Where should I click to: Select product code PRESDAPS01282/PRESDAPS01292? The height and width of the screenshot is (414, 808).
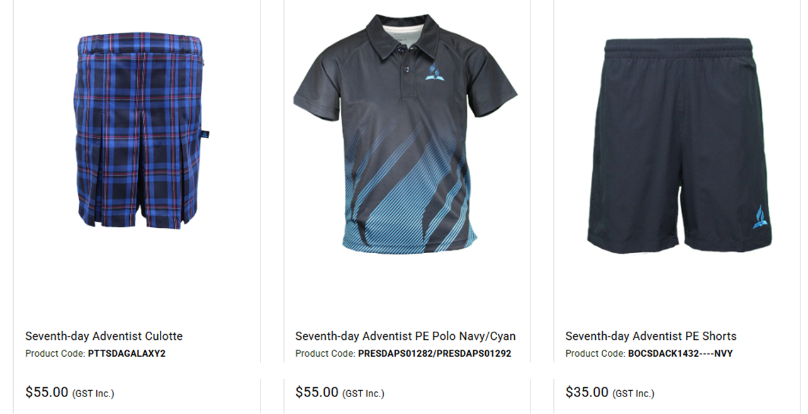point(434,354)
